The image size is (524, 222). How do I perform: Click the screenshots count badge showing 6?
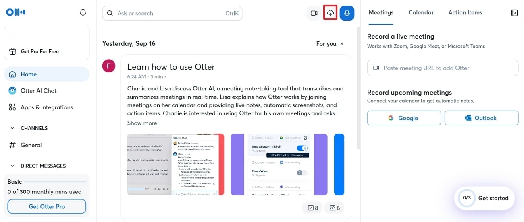pyautogui.click(x=335, y=208)
